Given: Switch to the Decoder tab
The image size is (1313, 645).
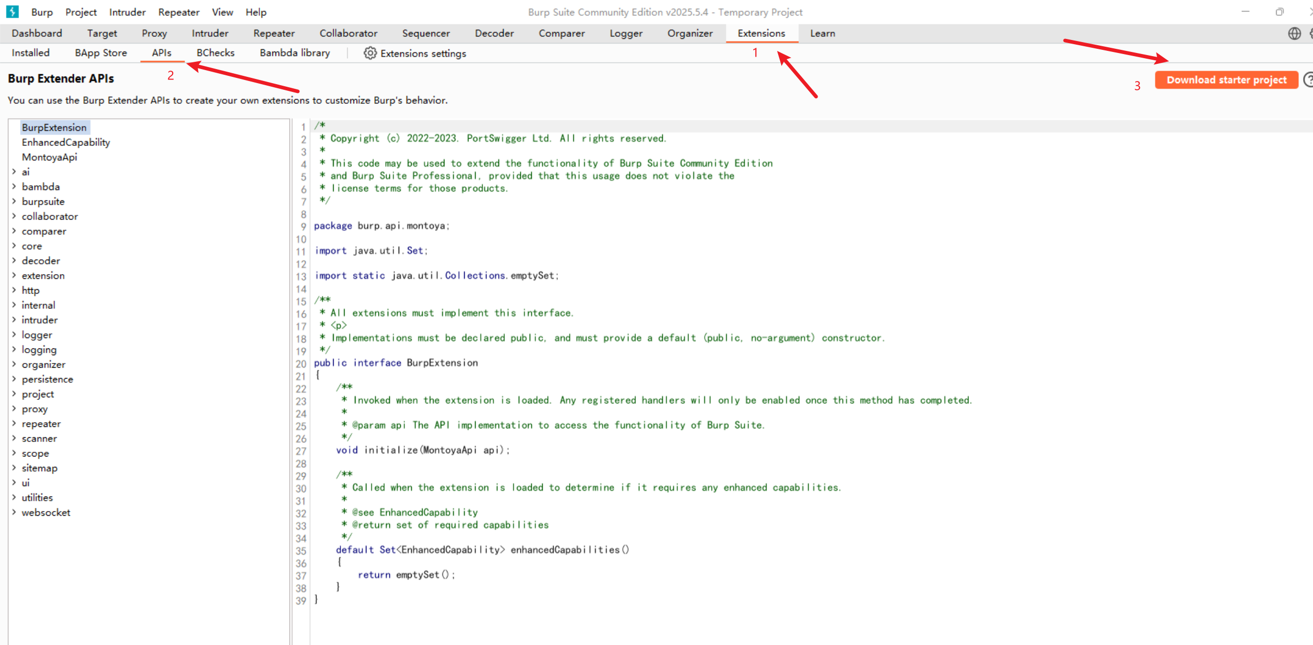Looking at the screenshot, I should [x=494, y=33].
